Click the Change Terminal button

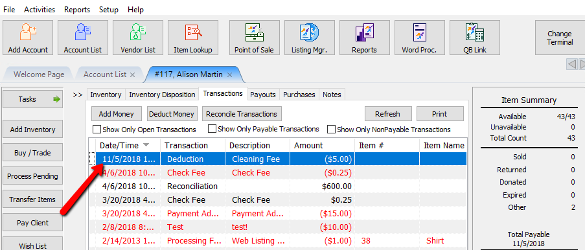(x=560, y=38)
